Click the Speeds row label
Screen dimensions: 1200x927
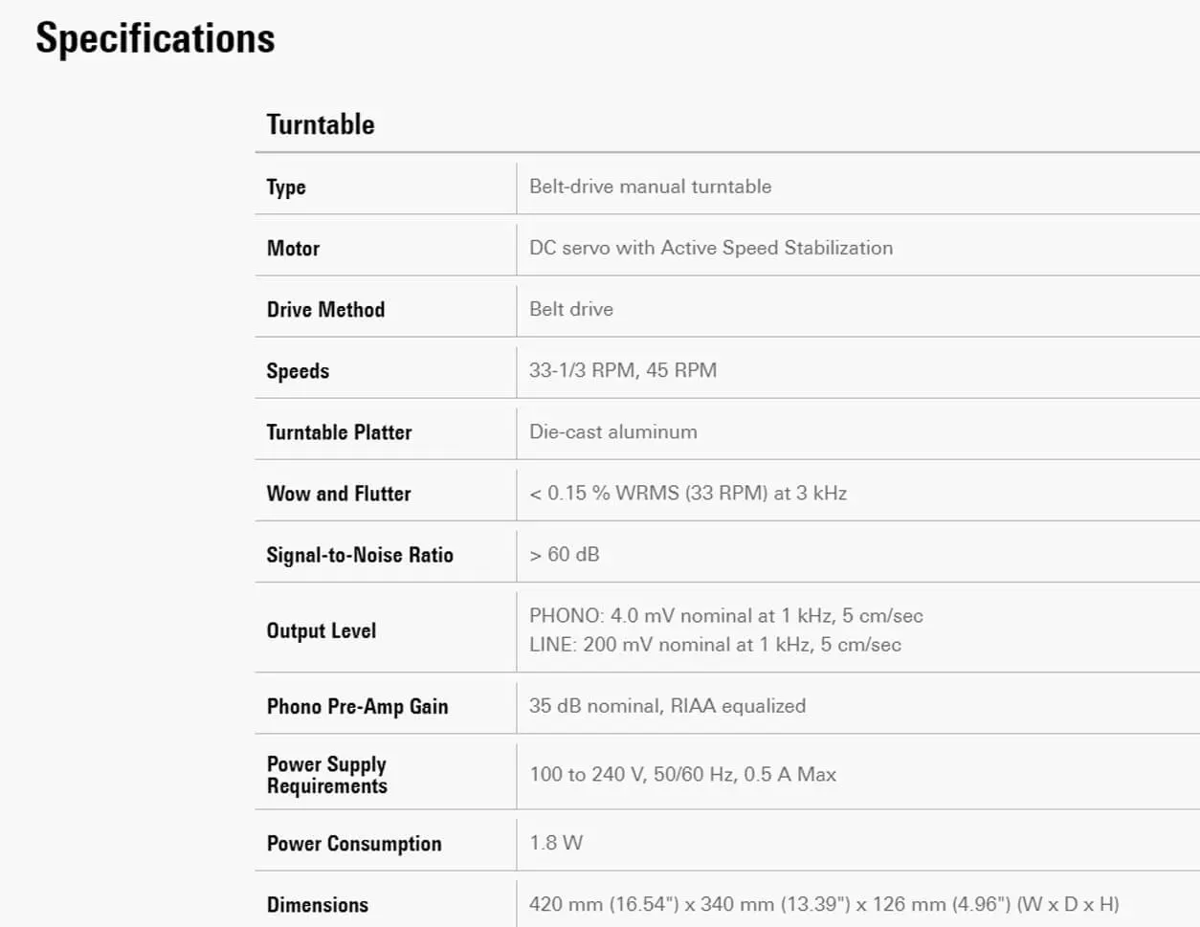tap(298, 371)
